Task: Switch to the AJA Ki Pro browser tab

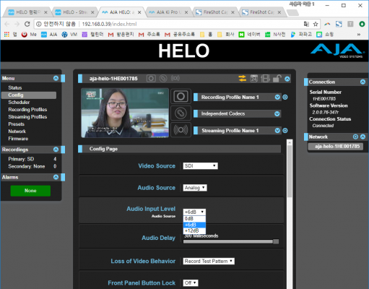Action: point(168,12)
